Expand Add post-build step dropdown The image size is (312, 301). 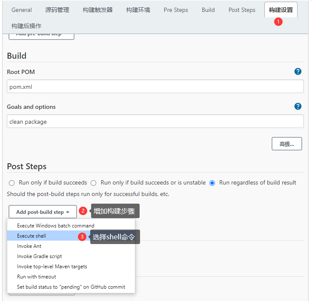(43, 212)
